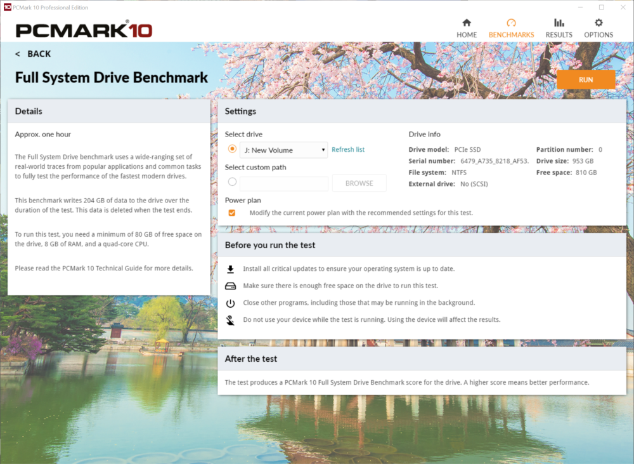Click the PCMark 10 logo
The width and height of the screenshot is (634, 464).
(84, 30)
